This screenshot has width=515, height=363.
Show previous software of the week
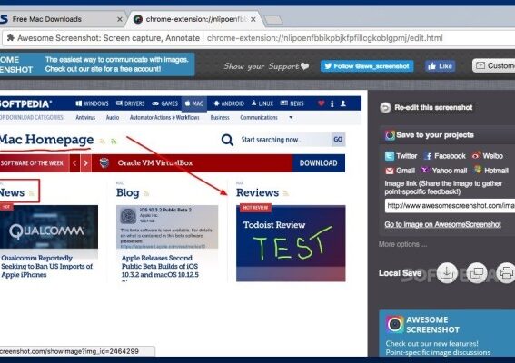(74, 163)
